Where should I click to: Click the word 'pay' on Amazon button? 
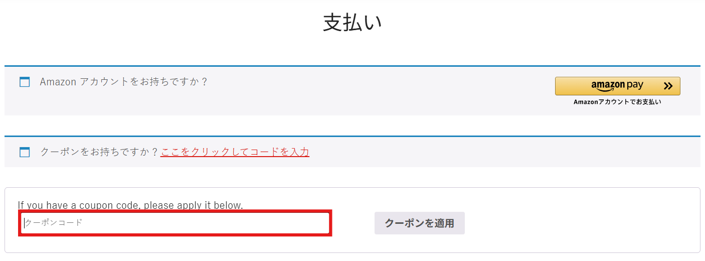(635, 85)
